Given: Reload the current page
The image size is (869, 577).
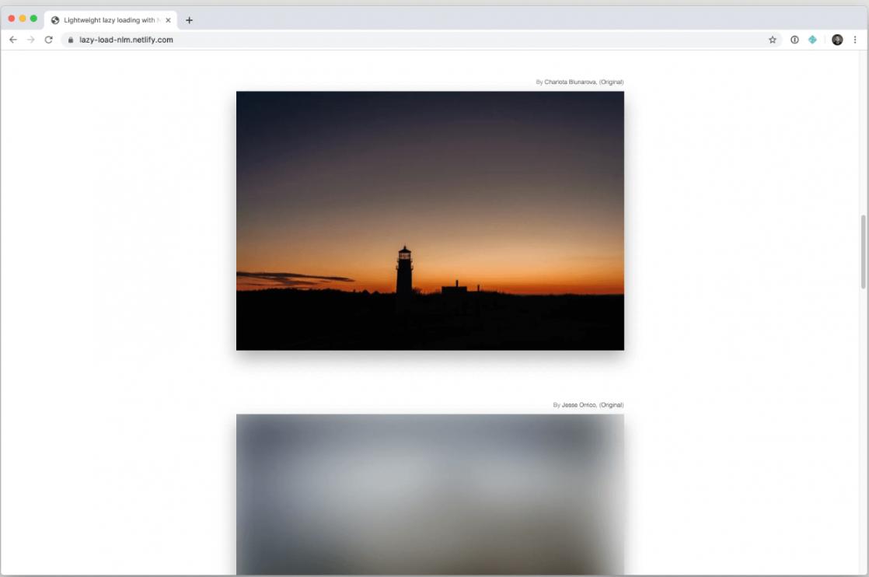Looking at the screenshot, I should [x=48, y=40].
